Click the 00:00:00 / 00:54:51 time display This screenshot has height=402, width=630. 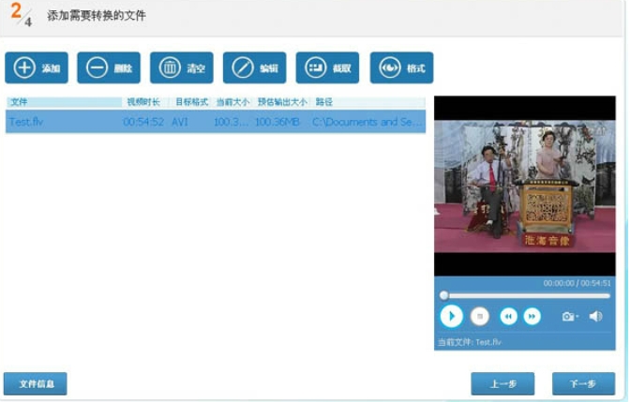(577, 283)
